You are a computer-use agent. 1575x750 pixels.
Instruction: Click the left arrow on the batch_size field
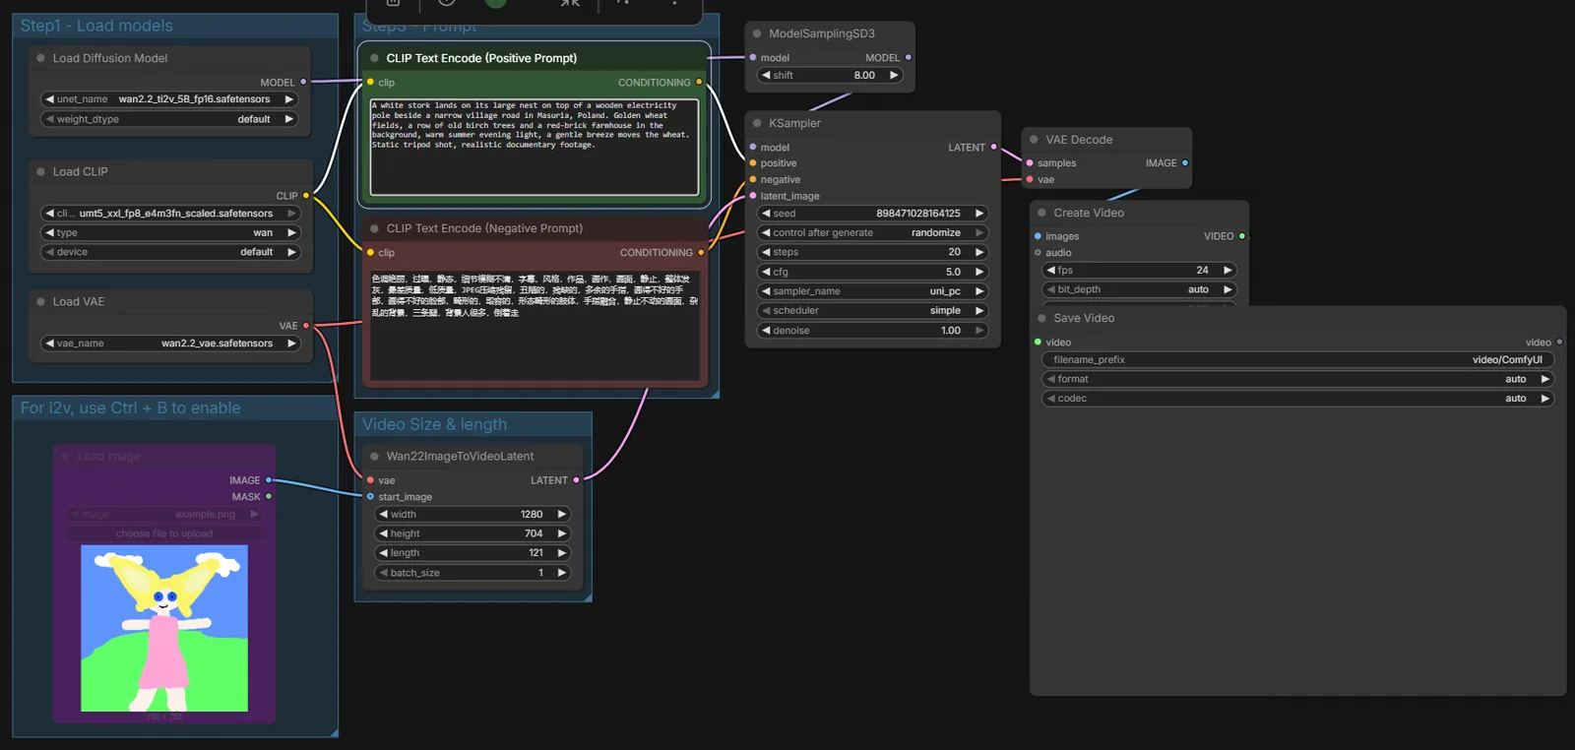pos(383,573)
